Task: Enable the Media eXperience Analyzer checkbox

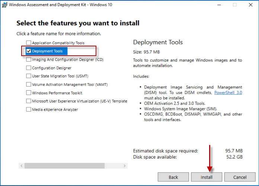Action: click(x=29, y=110)
